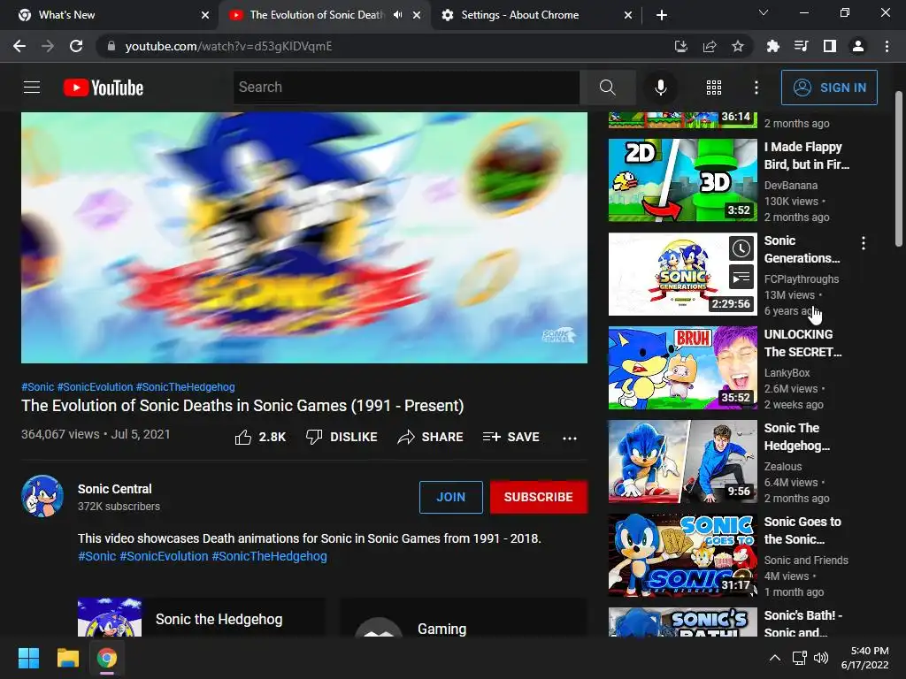Open a new tab with plus button
906x679 pixels.
coord(662,16)
